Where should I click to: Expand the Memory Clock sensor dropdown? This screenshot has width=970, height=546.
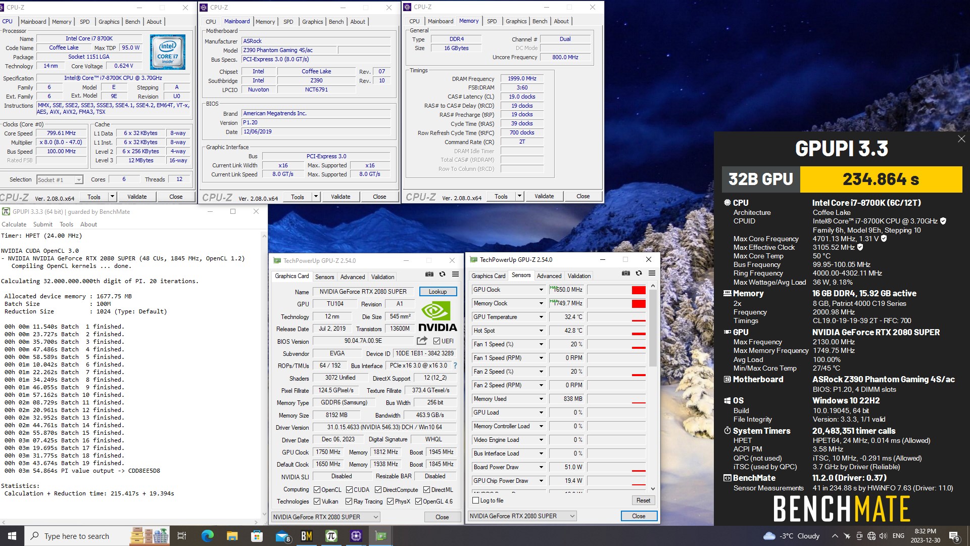point(541,303)
